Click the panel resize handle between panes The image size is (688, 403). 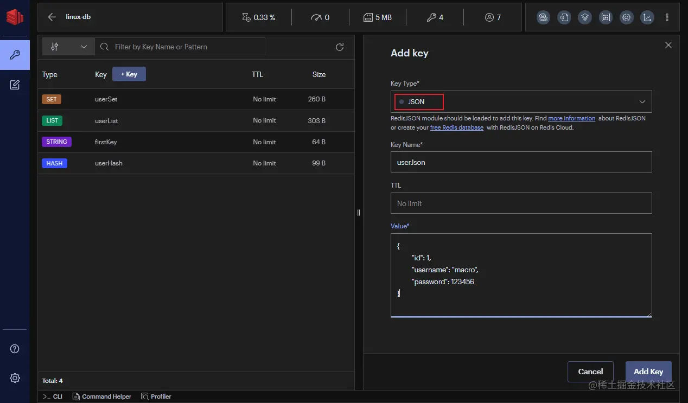click(359, 213)
